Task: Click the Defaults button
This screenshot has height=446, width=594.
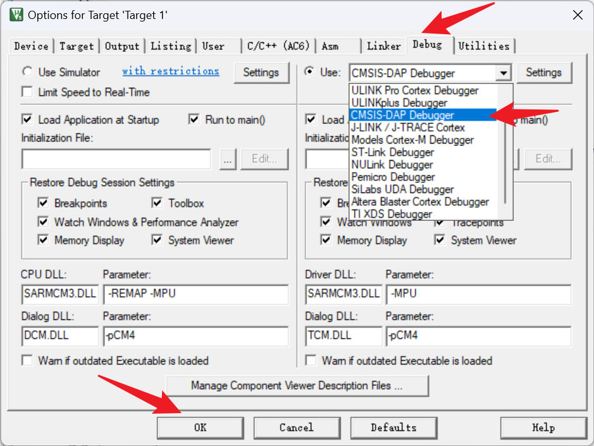Action: pos(393,428)
